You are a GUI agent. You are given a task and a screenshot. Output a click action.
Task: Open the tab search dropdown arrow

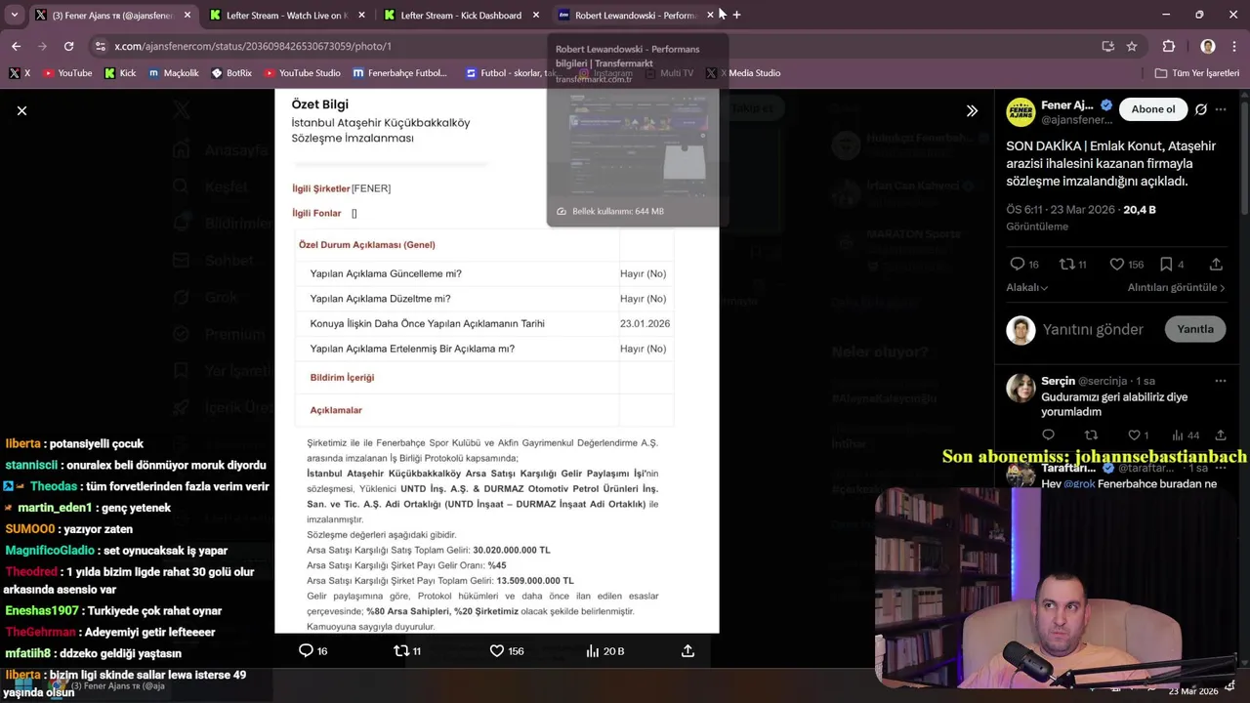[x=14, y=15]
